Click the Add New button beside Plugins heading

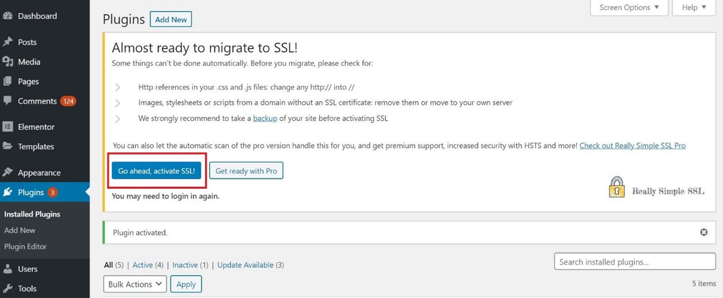171,20
